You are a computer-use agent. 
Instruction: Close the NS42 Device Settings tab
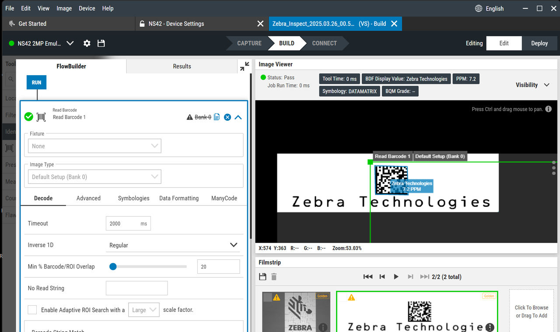[260, 24]
